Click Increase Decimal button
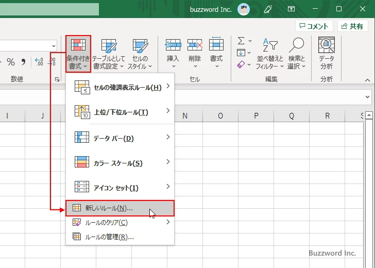The width and height of the screenshot is (375, 268). coord(39,62)
